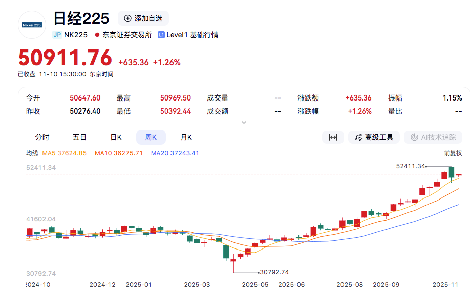
Task: Click the current price 50911.76
Action: 65,58
